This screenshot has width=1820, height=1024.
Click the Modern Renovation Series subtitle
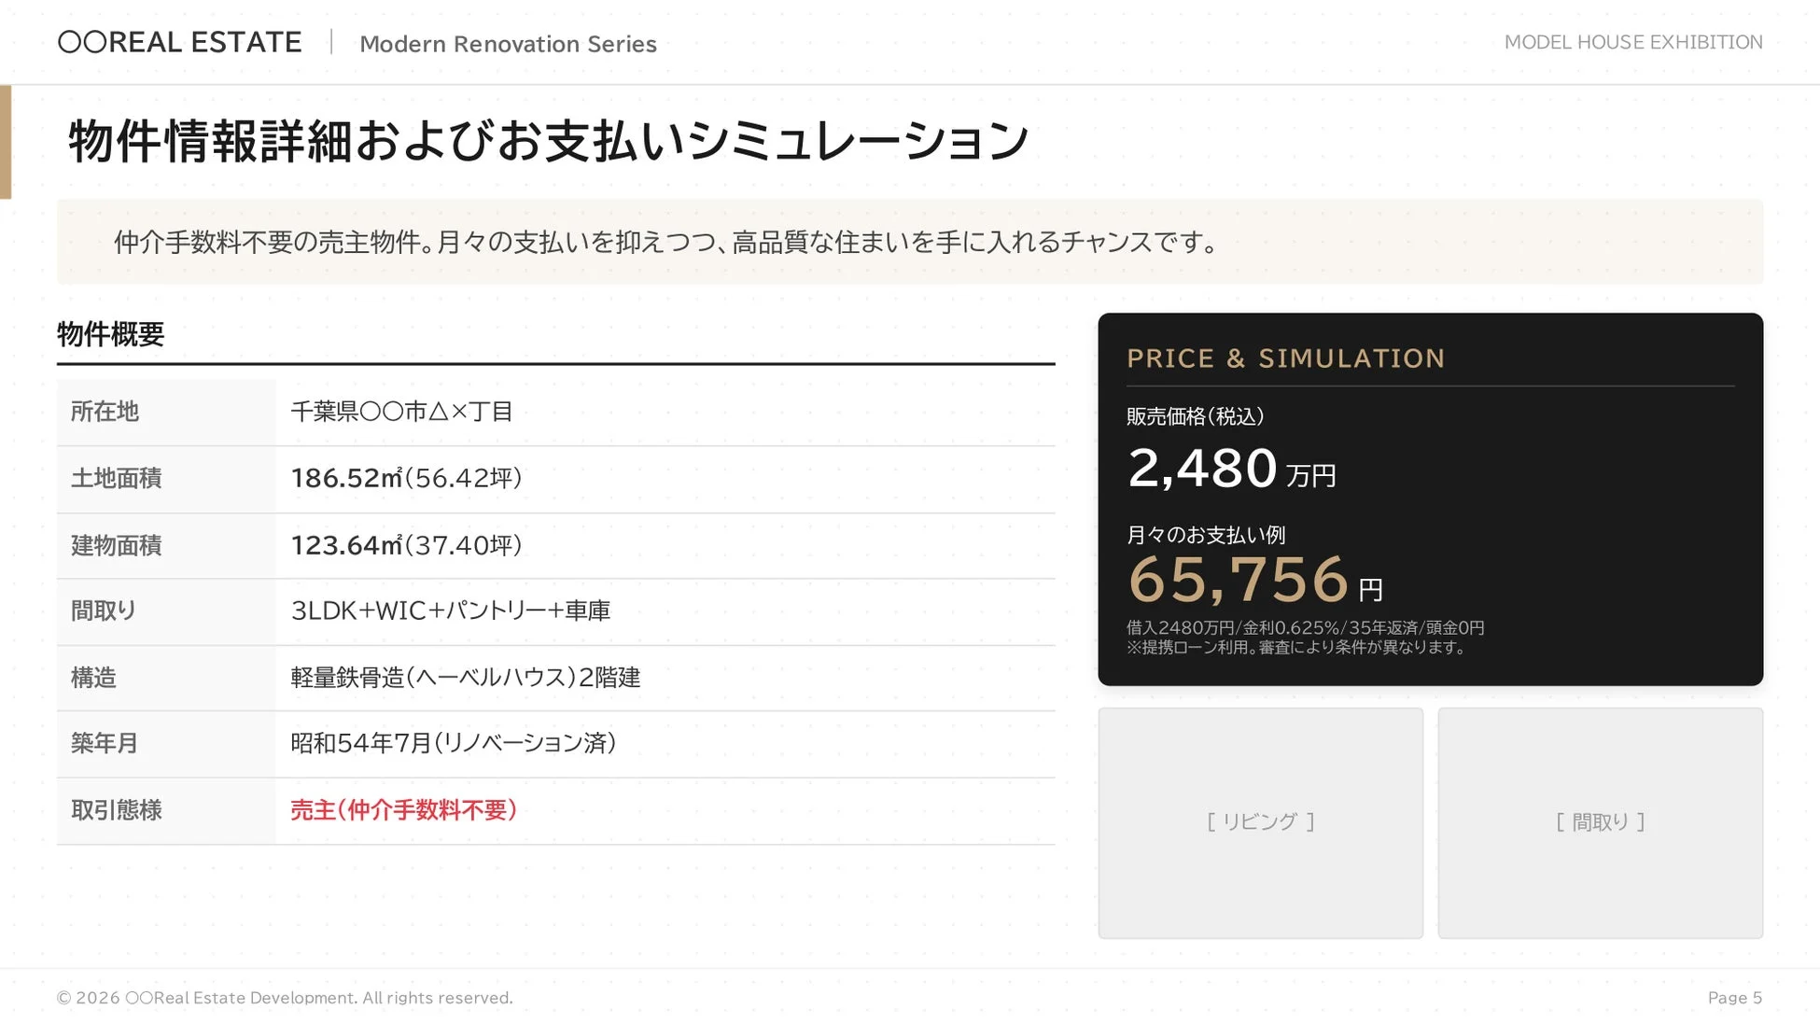(x=508, y=44)
